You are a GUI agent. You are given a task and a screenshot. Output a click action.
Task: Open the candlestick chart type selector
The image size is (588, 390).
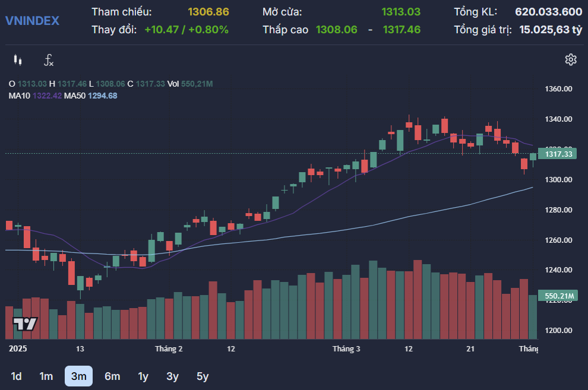17,60
